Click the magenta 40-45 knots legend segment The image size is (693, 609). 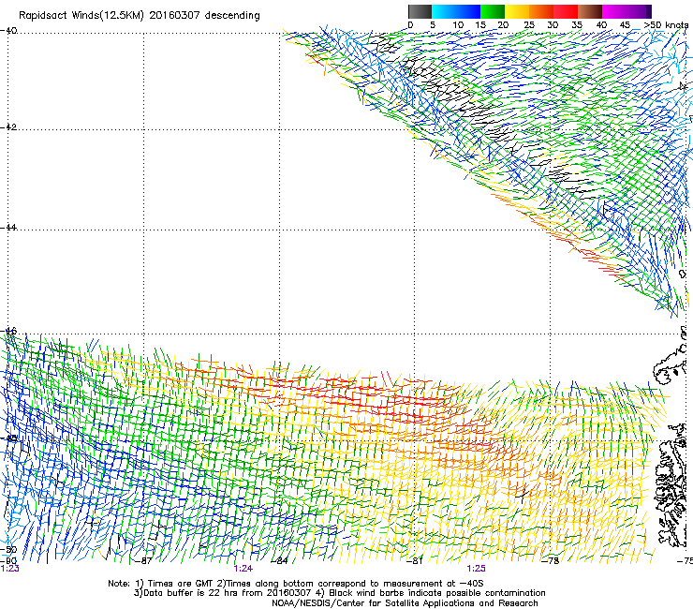pyautogui.click(x=614, y=11)
